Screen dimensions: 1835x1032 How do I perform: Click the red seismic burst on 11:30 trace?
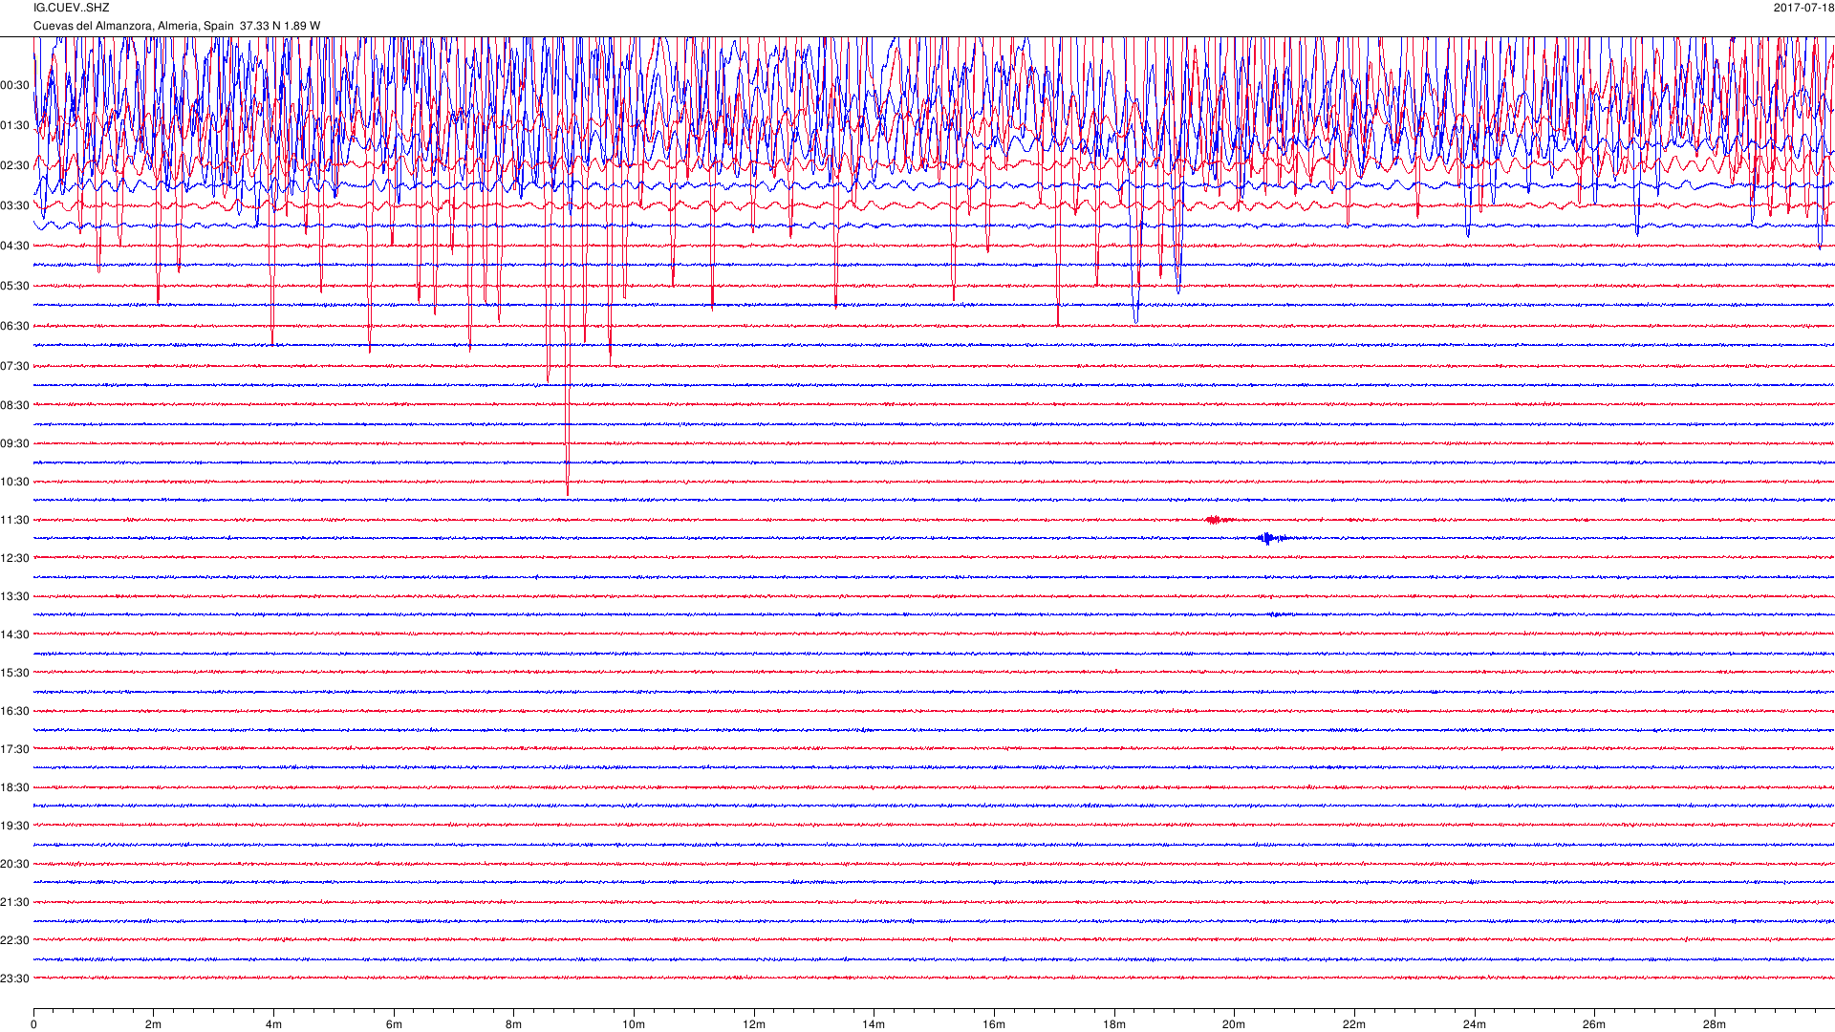1216,520
